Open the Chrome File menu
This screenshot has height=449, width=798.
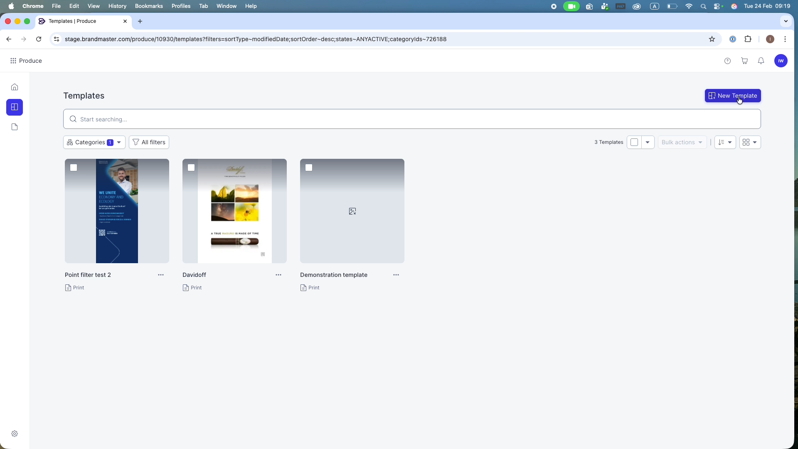[56, 6]
